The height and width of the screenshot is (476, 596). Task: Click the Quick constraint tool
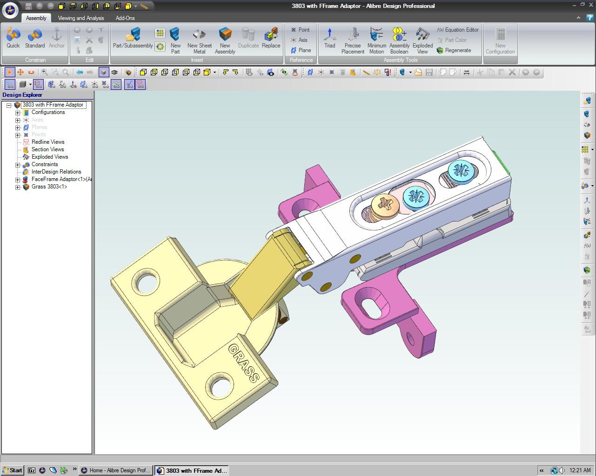(x=13, y=38)
